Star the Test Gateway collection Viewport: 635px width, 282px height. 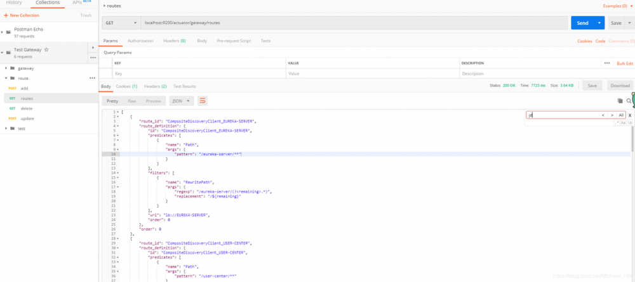pos(46,49)
